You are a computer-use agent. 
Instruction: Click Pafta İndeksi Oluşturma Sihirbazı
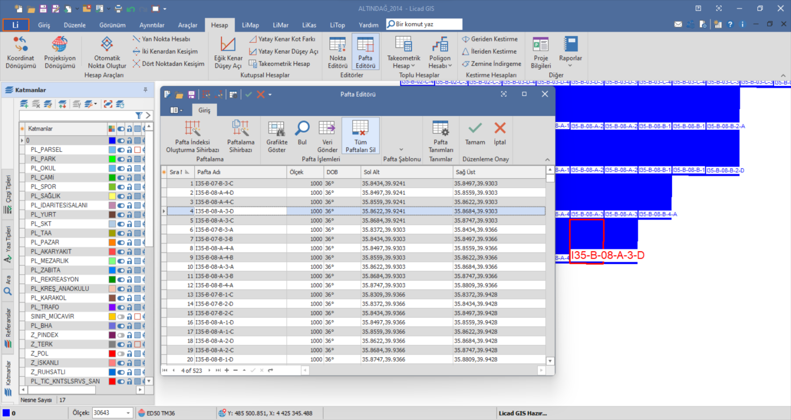tap(193, 136)
